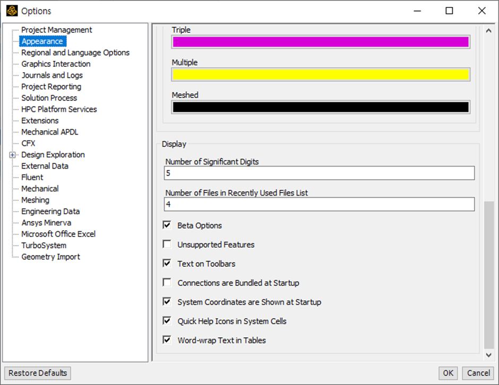
Task: Expand the Design Exploration tree node
Action: point(12,155)
